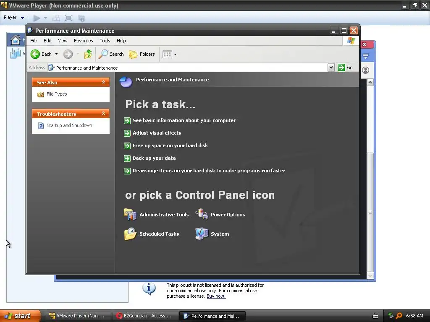The height and width of the screenshot is (322, 430).
Task: Click the green Go button
Action: click(345, 68)
